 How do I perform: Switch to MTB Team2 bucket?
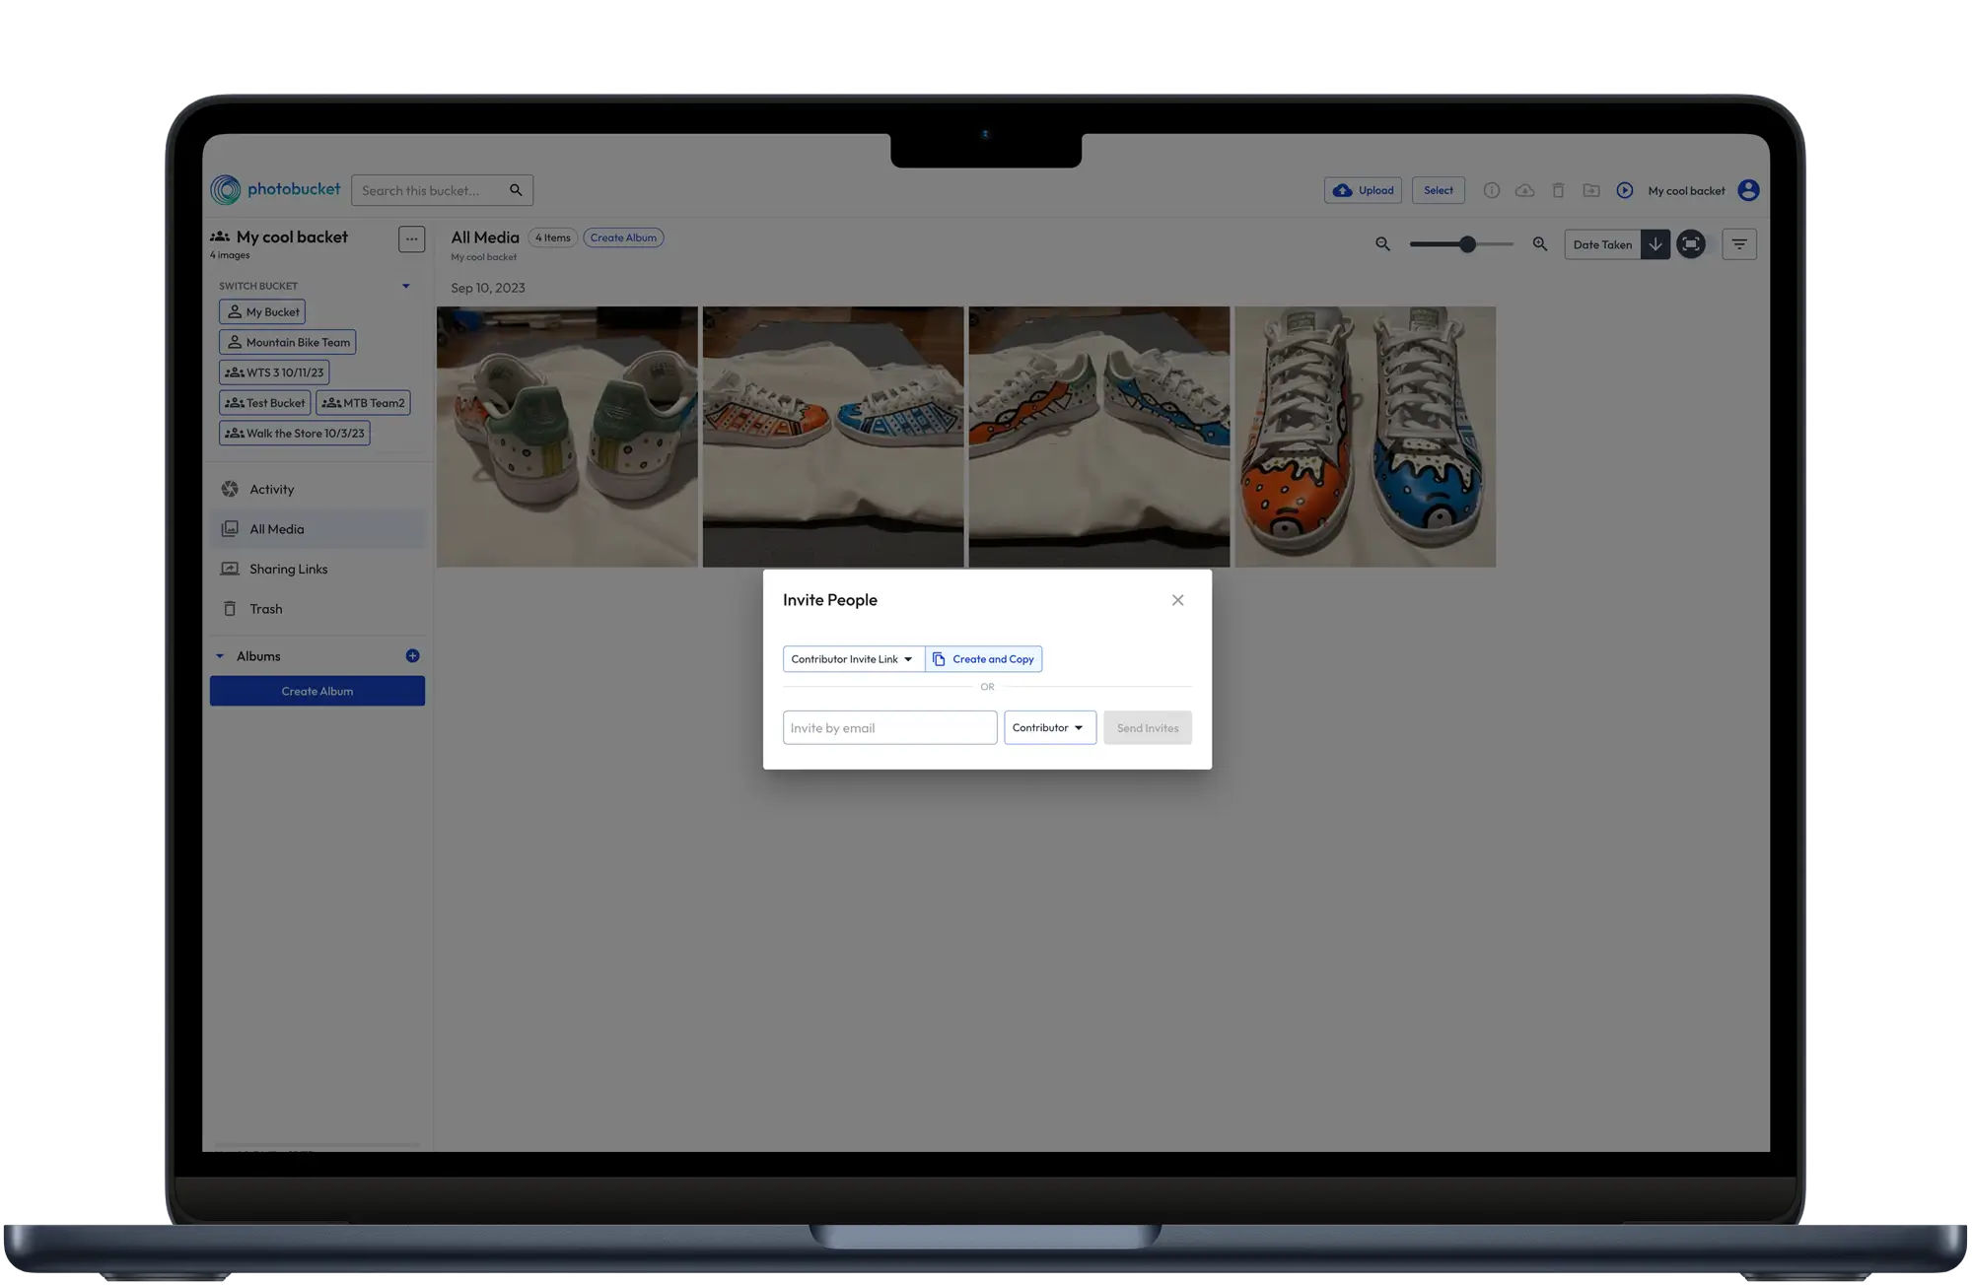[364, 403]
